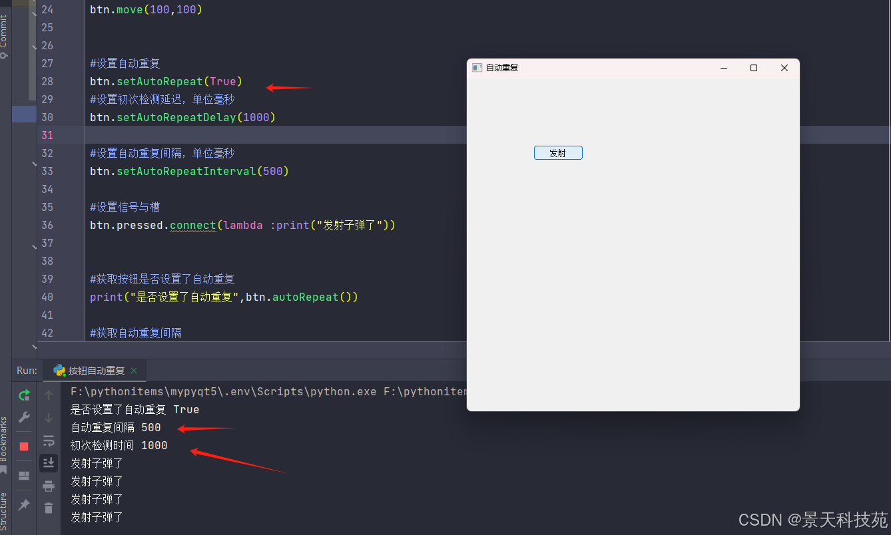This screenshot has width=891, height=535.
Task: Click output line 初次检测时间 1000
Action: point(119,445)
